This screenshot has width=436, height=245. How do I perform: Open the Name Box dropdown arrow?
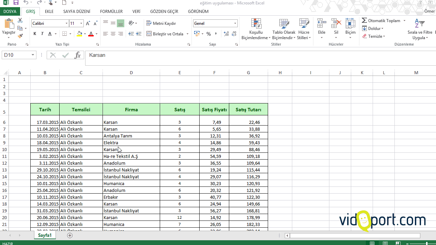coord(33,55)
